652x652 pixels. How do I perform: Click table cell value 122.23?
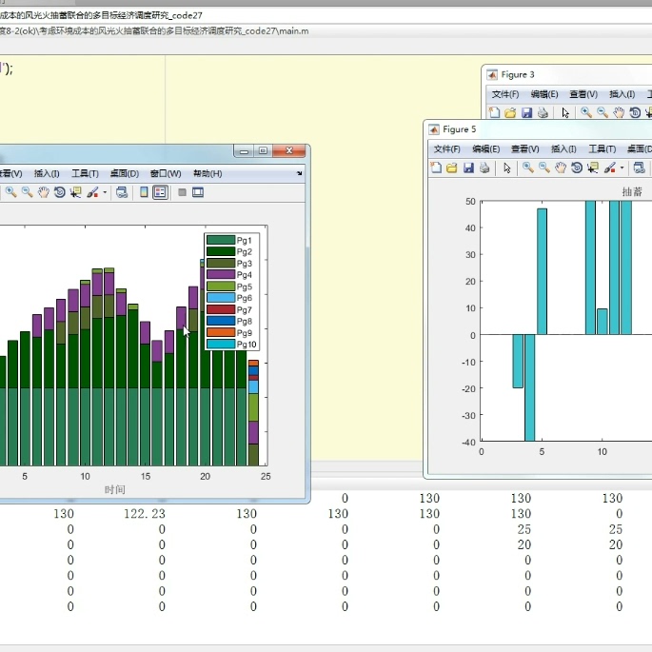(x=145, y=514)
